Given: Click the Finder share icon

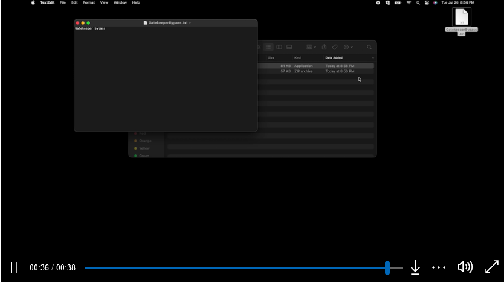Looking at the screenshot, I should point(324,47).
